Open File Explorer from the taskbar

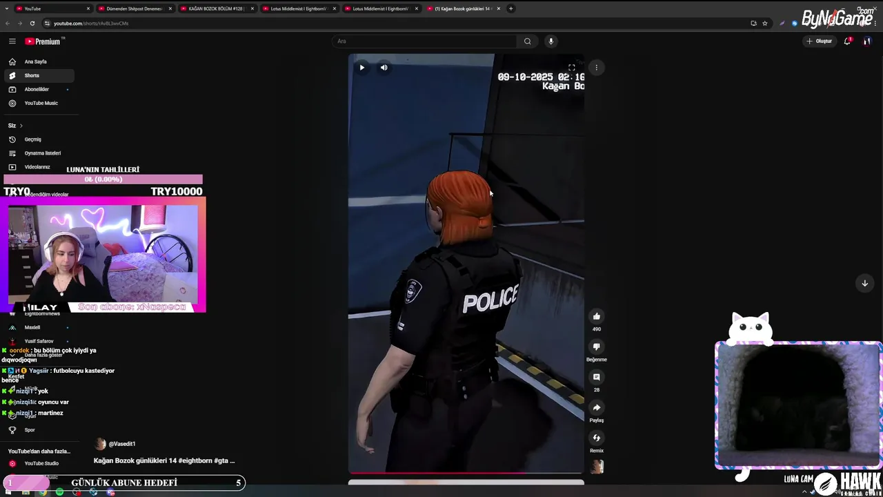click(26, 492)
